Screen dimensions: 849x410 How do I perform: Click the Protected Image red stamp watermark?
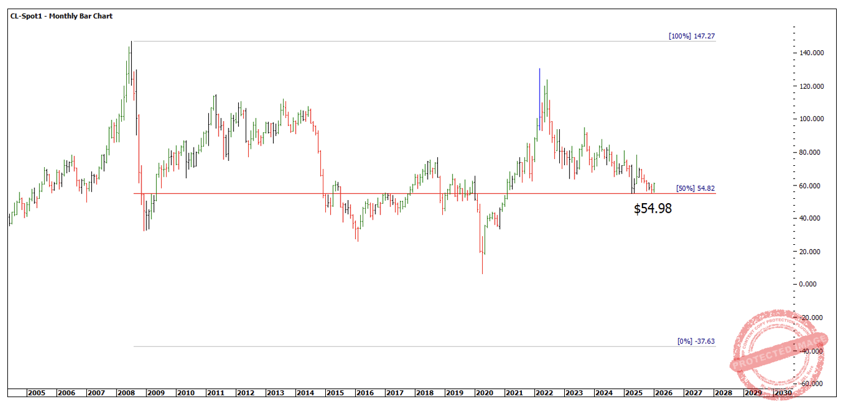[779, 354]
